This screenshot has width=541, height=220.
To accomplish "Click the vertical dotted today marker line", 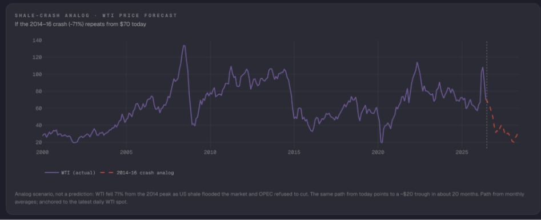I will tap(487, 95).
